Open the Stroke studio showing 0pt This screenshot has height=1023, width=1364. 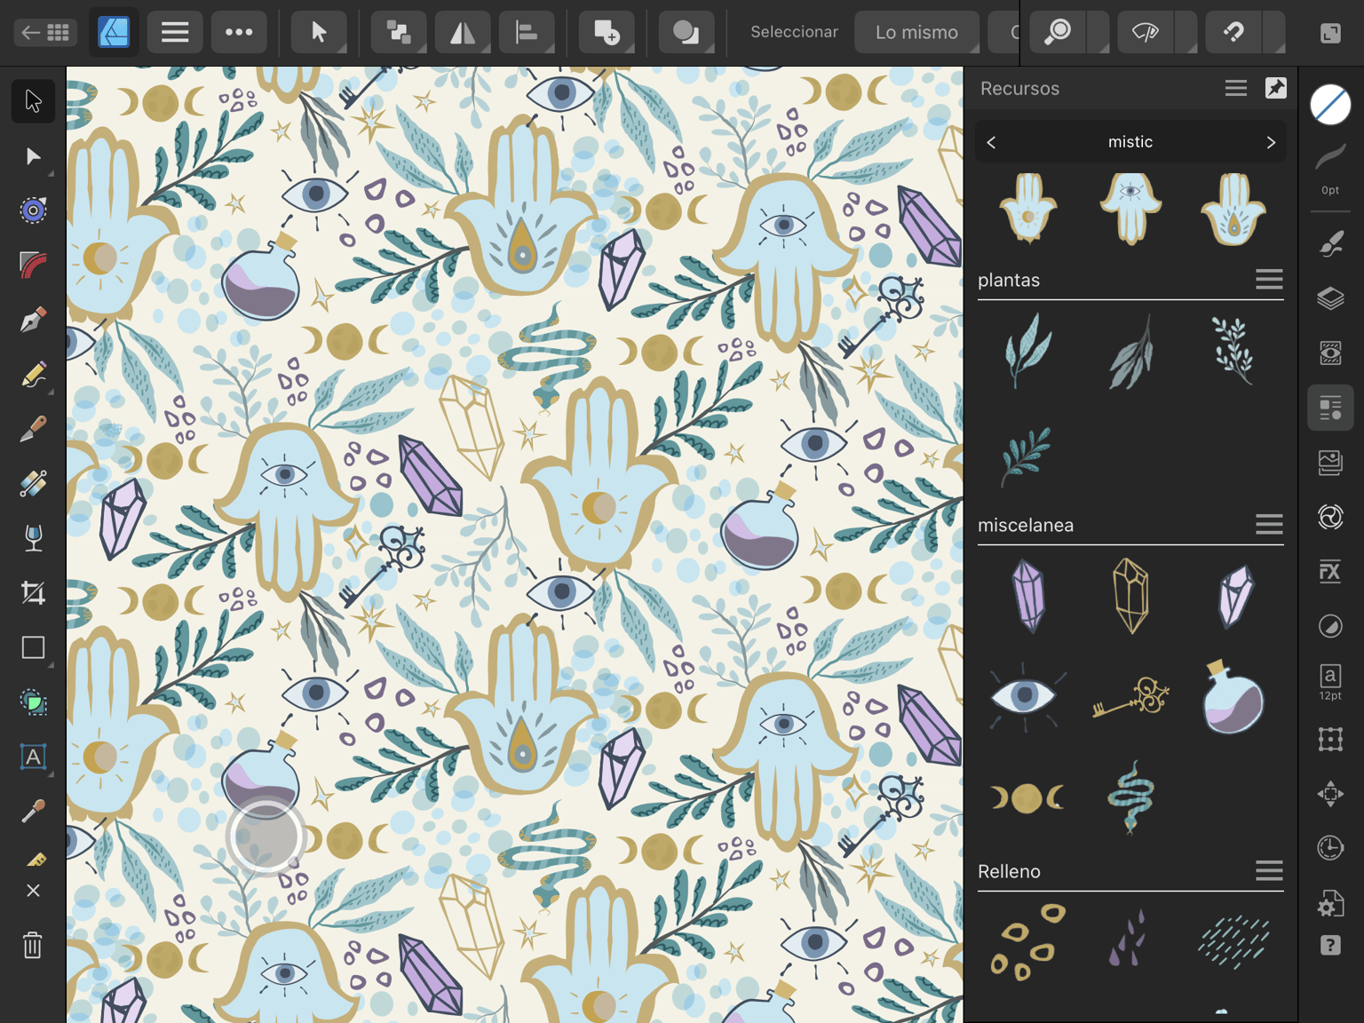pos(1330,168)
